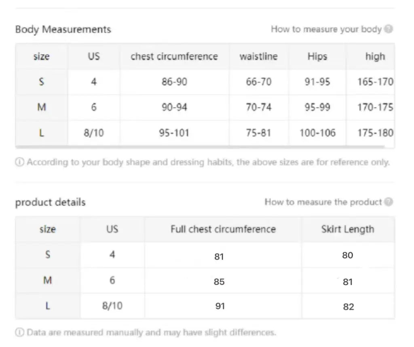414x347 pixels.
Task: Click the info icon before "Data are measured manually"
Action: tap(19, 333)
